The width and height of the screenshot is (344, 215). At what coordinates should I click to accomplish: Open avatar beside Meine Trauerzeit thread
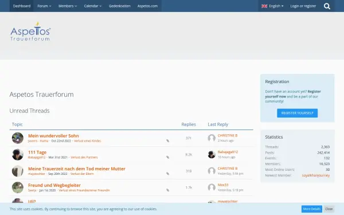click(18, 171)
